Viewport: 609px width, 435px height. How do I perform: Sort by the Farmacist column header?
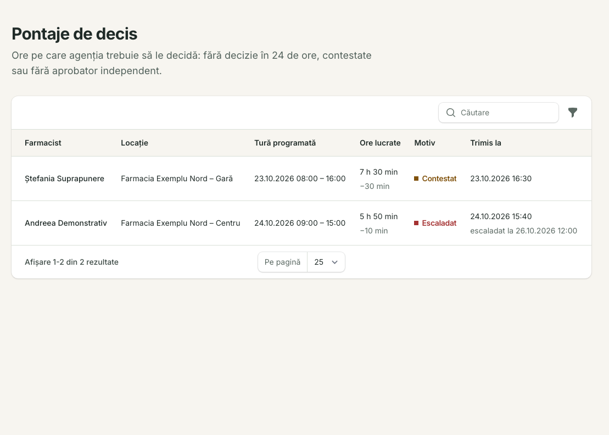43,143
